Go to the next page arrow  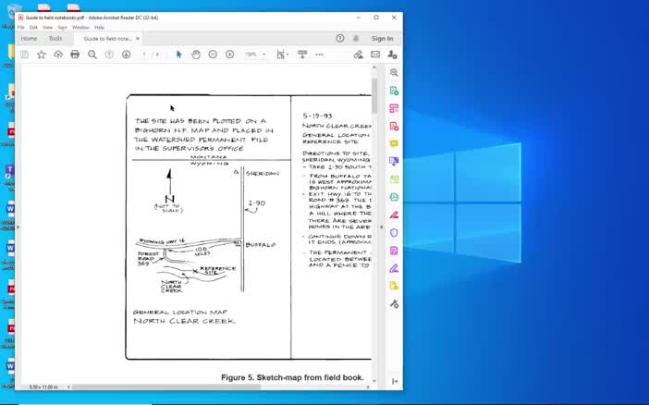click(126, 55)
